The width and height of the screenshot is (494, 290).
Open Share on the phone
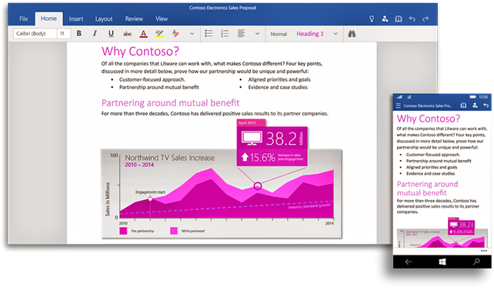tap(475, 105)
